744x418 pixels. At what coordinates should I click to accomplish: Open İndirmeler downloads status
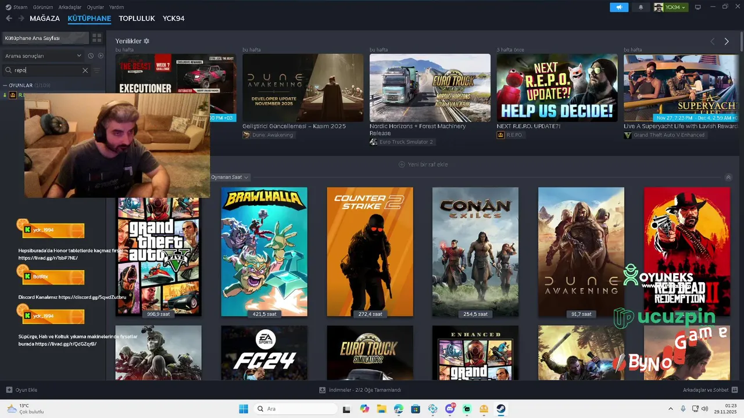tap(360, 390)
